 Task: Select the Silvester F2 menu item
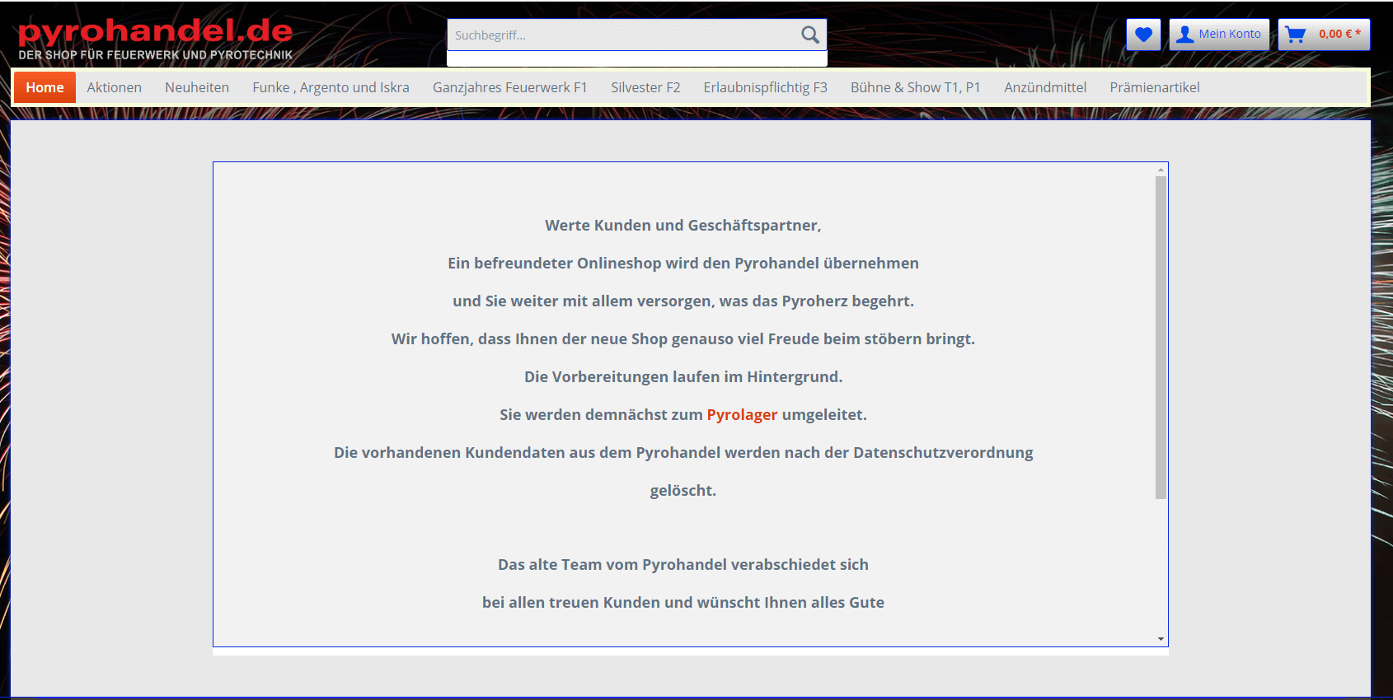tap(645, 87)
